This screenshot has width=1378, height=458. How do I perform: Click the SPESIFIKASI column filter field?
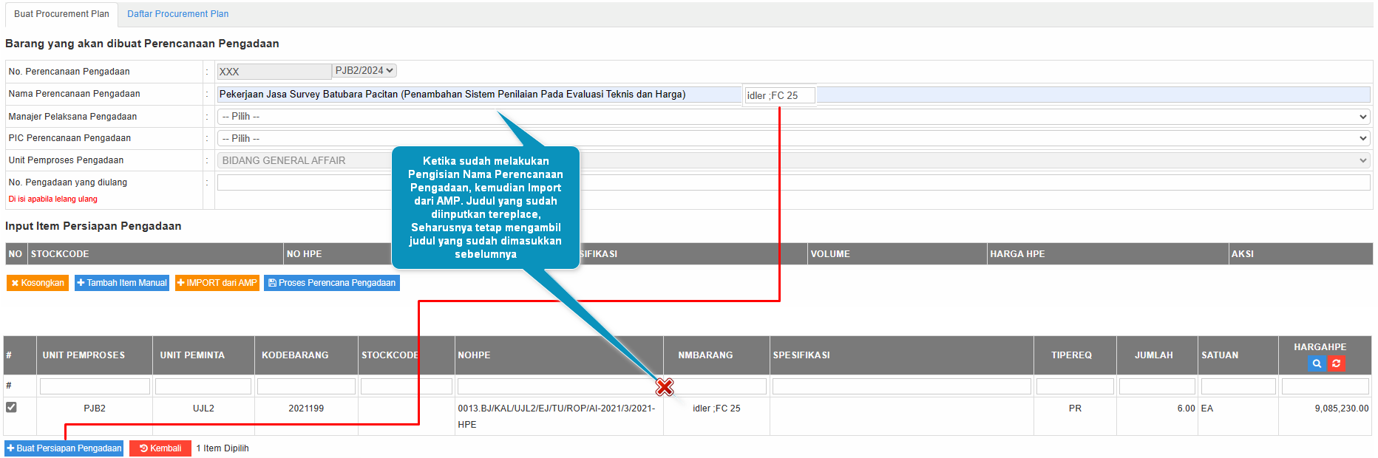pyautogui.click(x=901, y=386)
